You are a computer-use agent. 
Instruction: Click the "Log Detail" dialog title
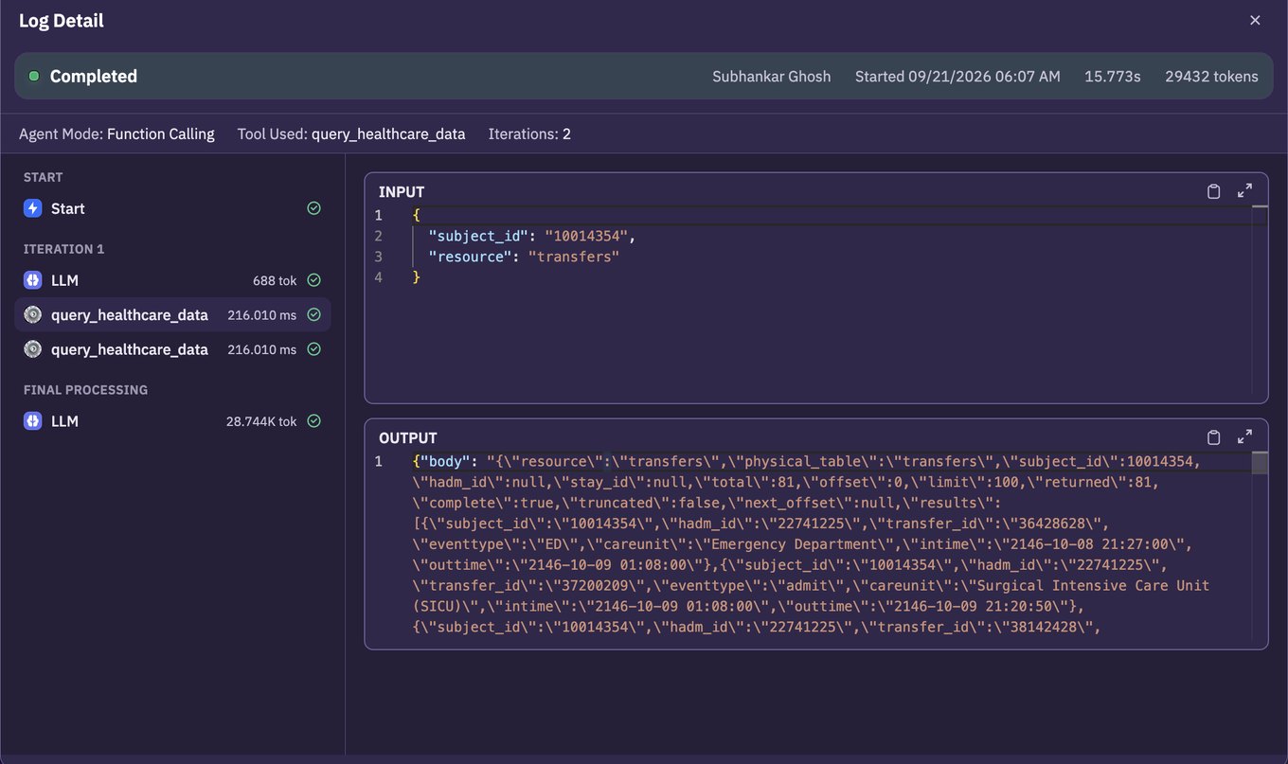click(62, 21)
